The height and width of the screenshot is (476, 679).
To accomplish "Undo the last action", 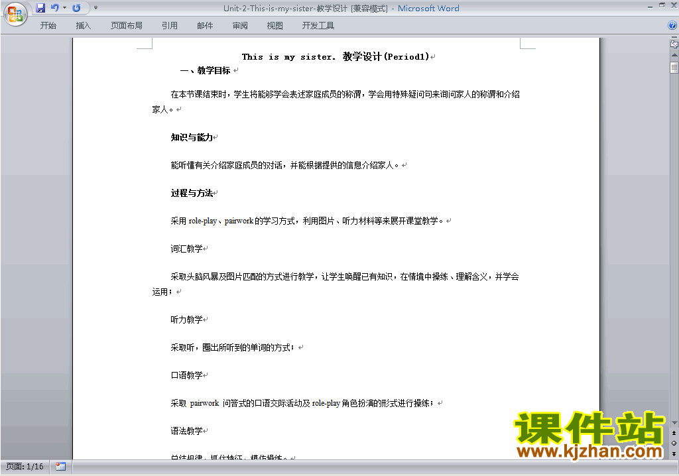I will 54,8.
